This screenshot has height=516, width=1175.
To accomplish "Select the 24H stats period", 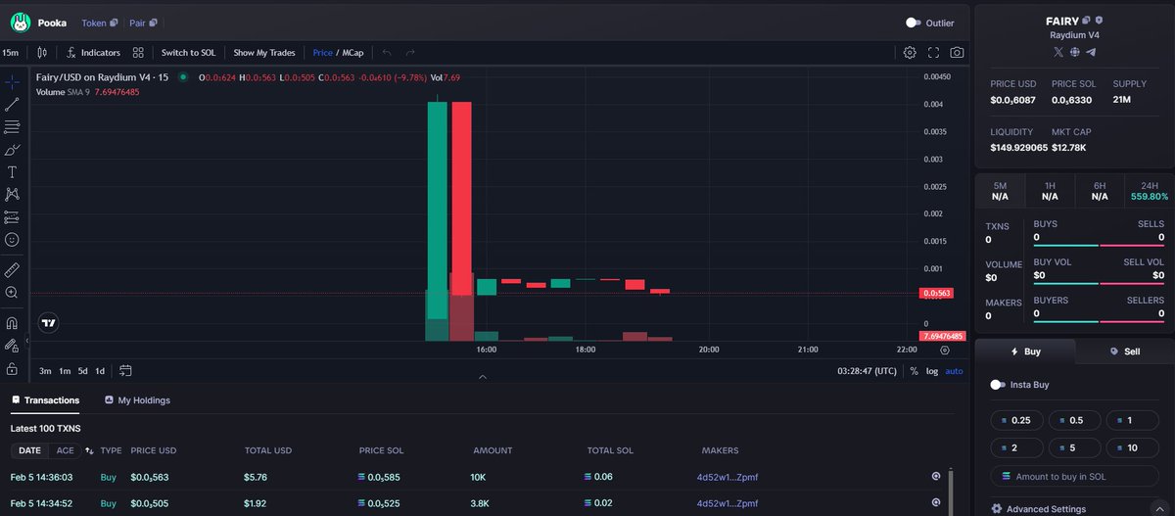I will tap(1150, 191).
